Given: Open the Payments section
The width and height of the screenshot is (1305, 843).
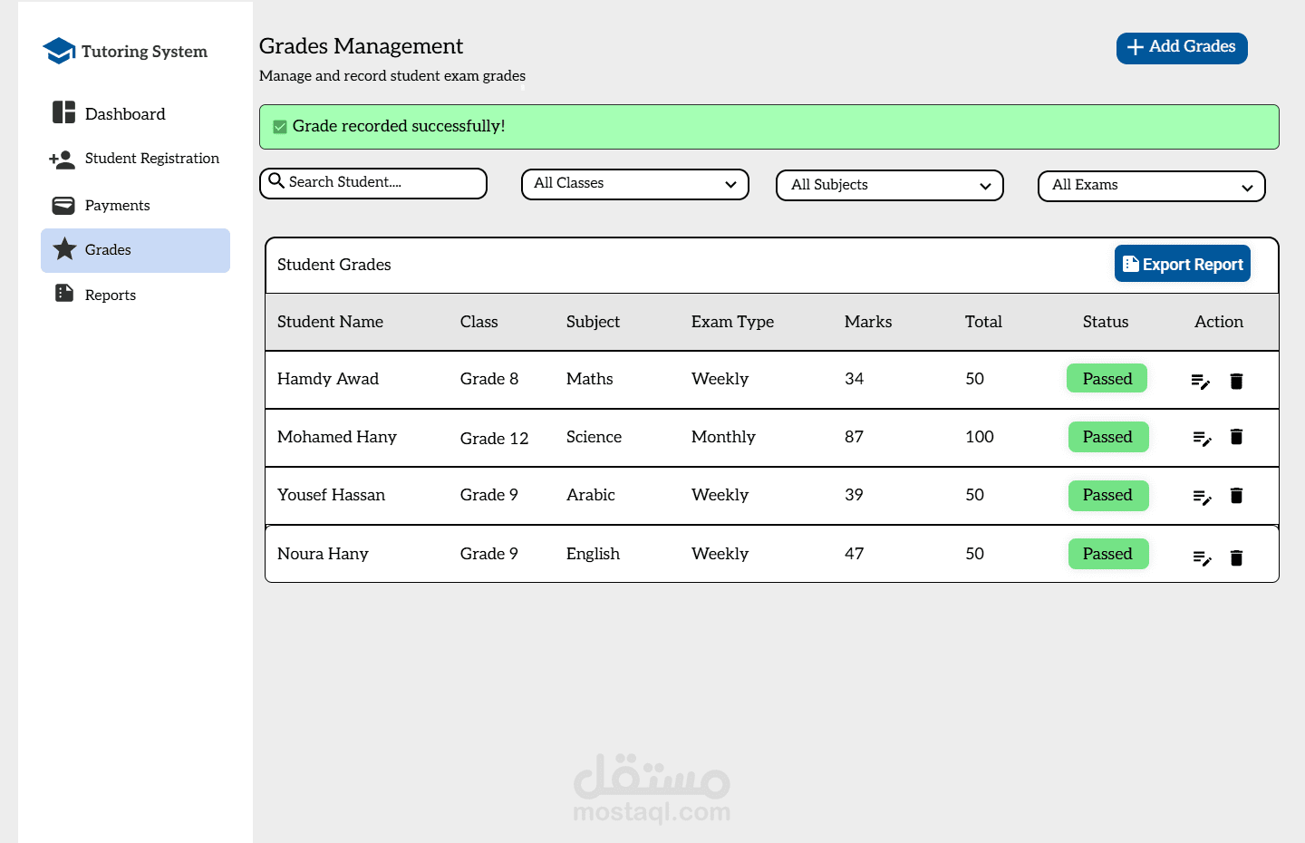Looking at the screenshot, I should point(118,206).
